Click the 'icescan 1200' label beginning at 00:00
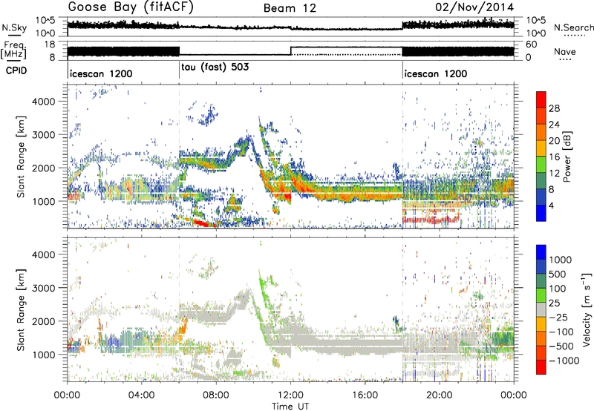The width and height of the screenshot is (594, 411). (x=101, y=73)
